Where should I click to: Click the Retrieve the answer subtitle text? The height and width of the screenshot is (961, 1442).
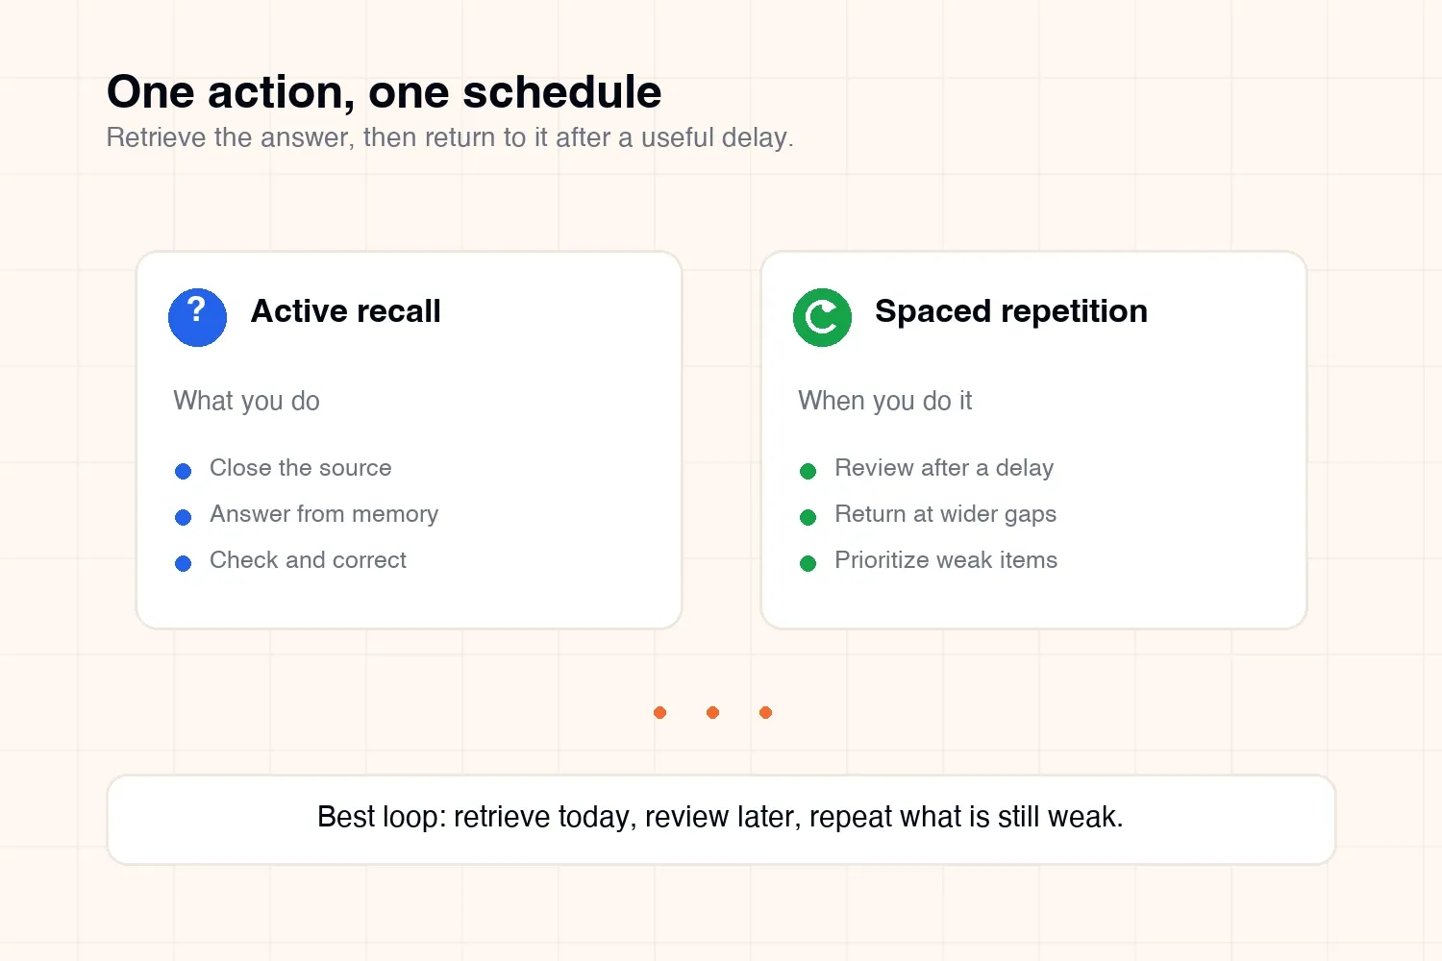[450, 137]
